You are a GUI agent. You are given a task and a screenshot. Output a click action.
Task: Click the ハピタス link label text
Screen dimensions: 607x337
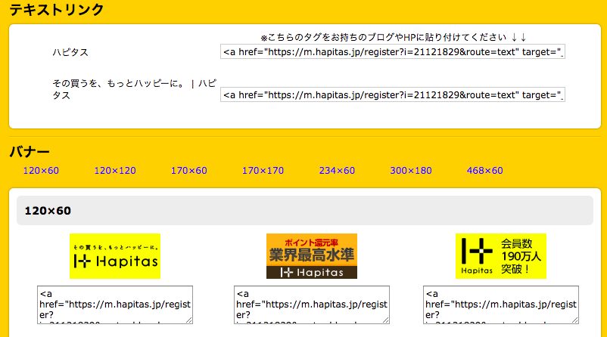[70, 52]
